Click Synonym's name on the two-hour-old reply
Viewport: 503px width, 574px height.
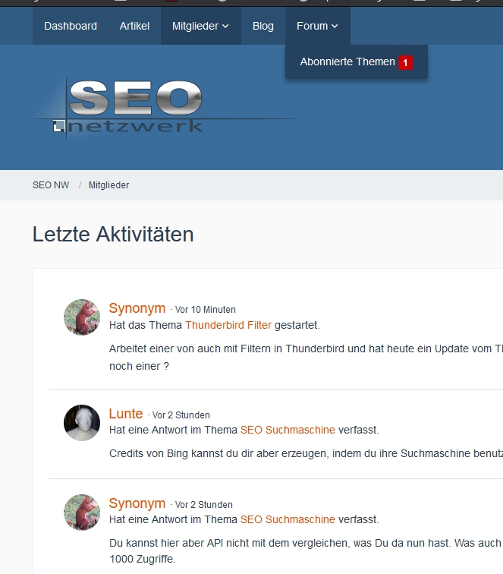tap(137, 503)
